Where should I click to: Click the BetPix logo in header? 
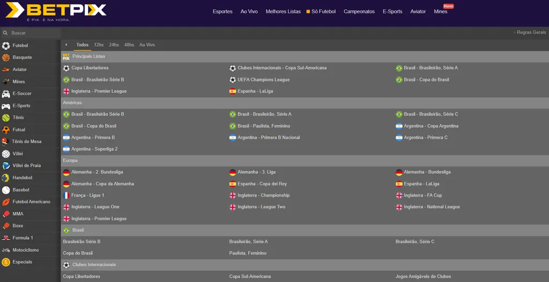[56, 12]
